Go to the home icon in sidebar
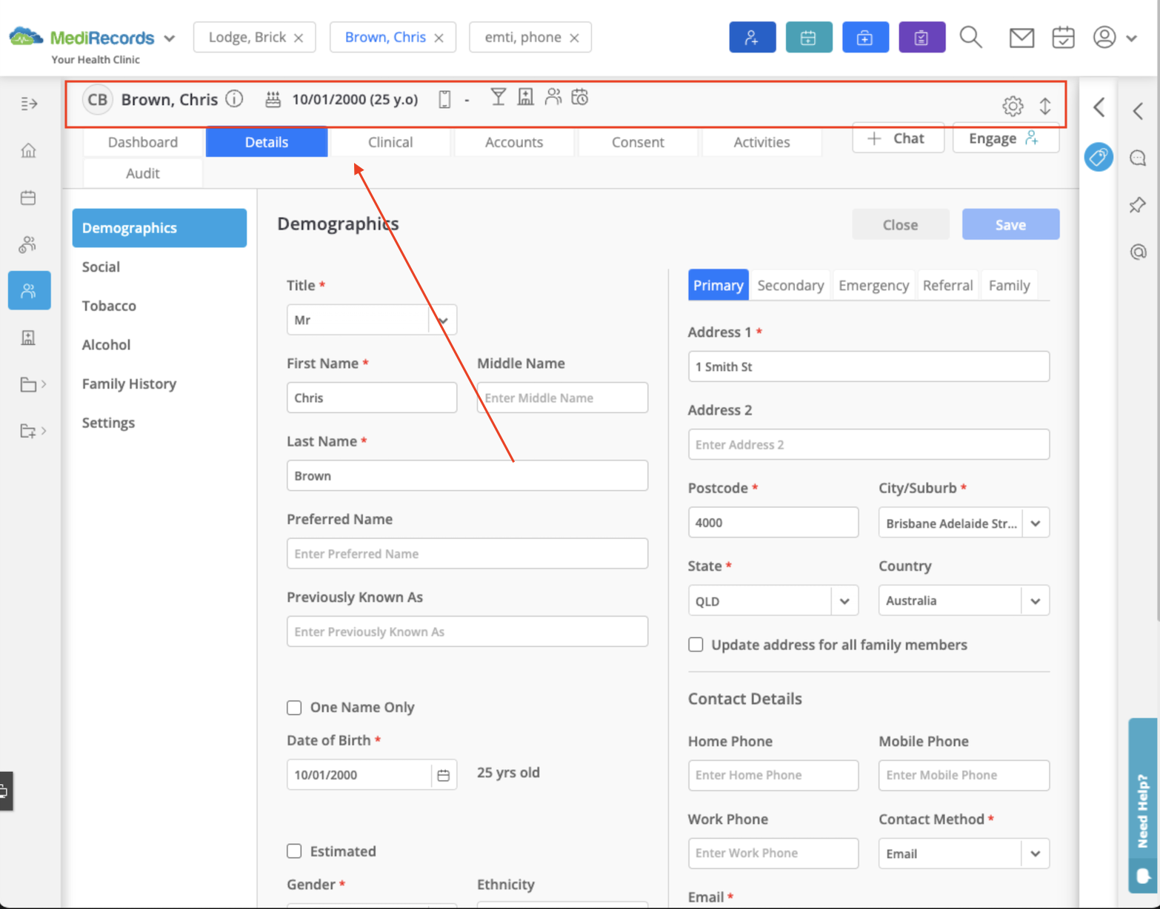This screenshot has height=909, width=1160. pyautogui.click(x=28, y=150)
